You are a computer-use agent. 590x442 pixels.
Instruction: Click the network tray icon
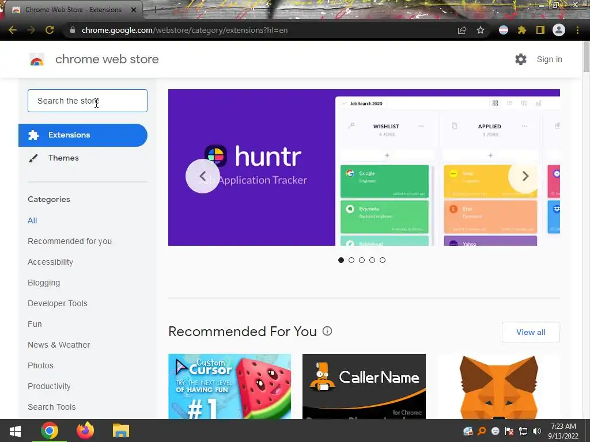tap(523, 431)
